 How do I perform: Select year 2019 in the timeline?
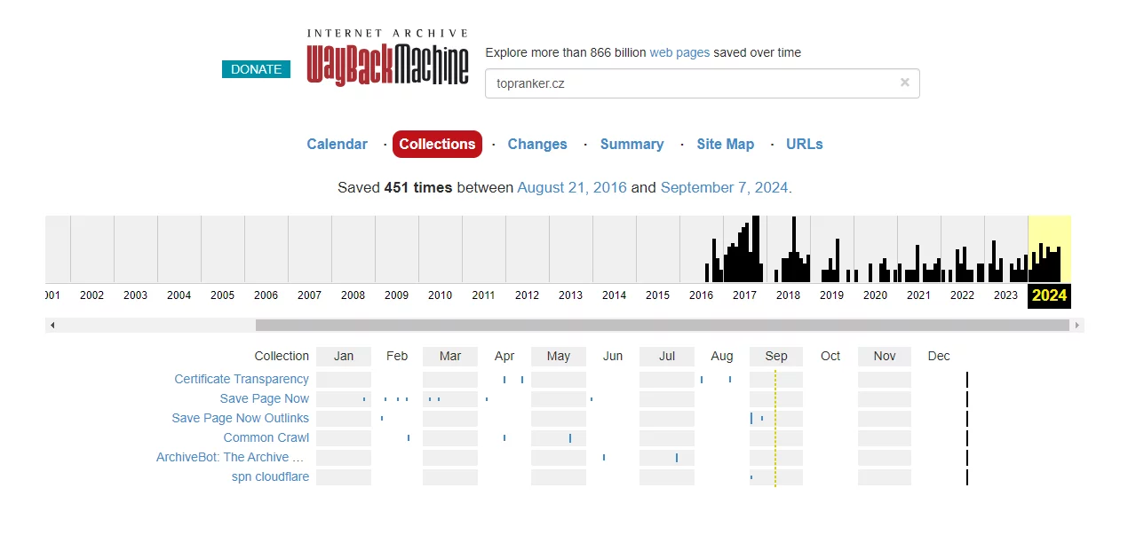click(x=831, y=295)
